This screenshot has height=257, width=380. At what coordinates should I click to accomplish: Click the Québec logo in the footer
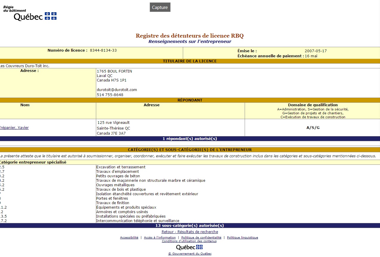click(x=189, y=247)
